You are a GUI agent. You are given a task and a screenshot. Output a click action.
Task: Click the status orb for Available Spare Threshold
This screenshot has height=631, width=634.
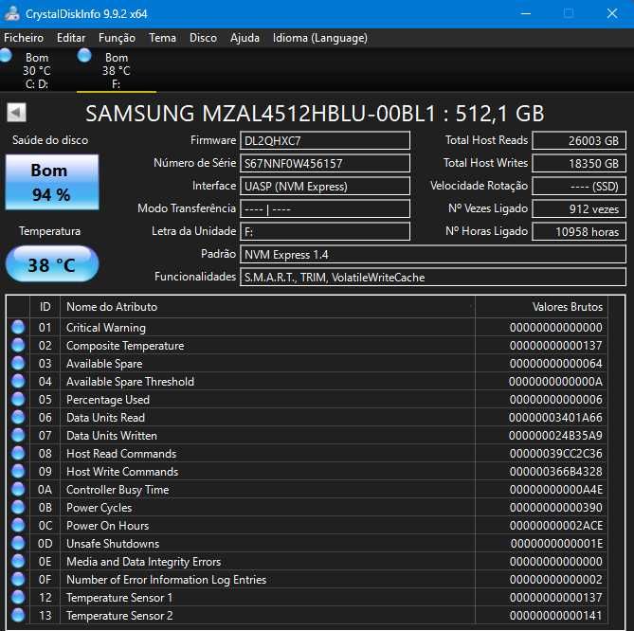[x=18, y=381]
